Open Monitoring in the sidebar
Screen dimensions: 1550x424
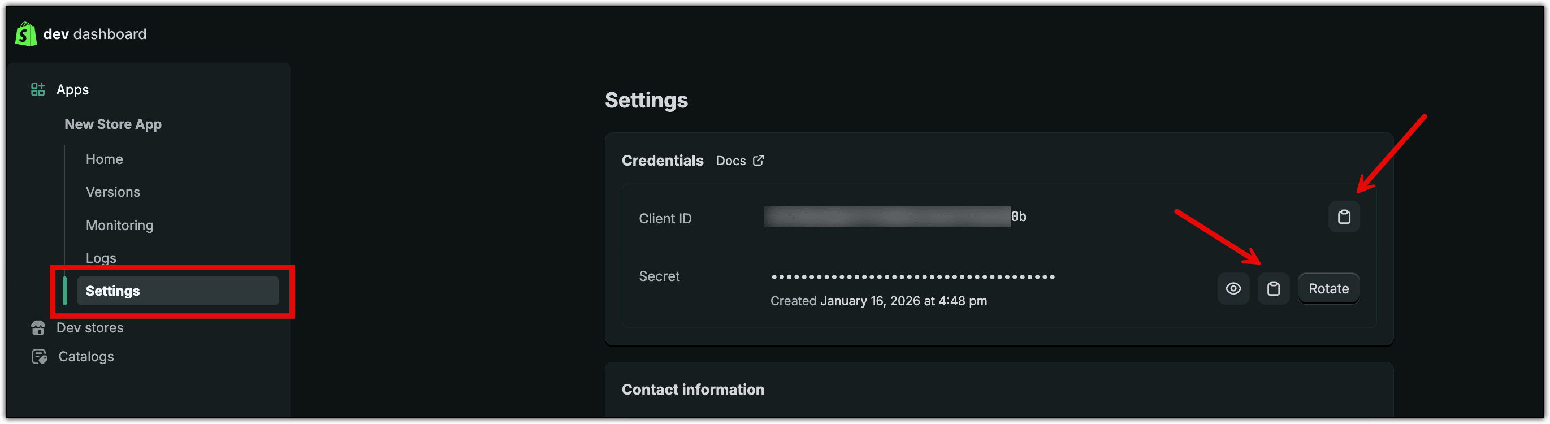tap(119, 225)
